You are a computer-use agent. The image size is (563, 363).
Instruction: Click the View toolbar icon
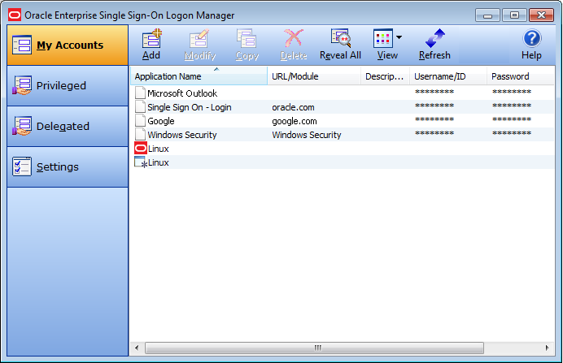pyautogui.click(x=382, y=39)
